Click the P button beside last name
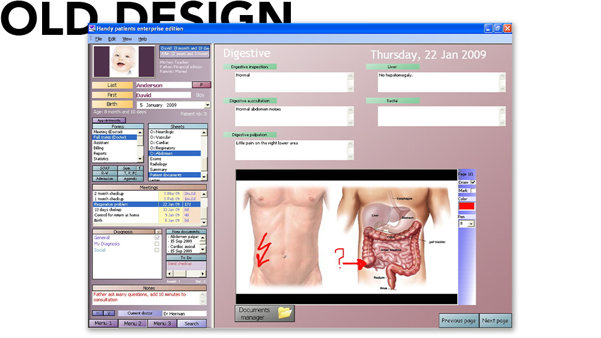Viewport: 601px width, 338px height. 201,85
